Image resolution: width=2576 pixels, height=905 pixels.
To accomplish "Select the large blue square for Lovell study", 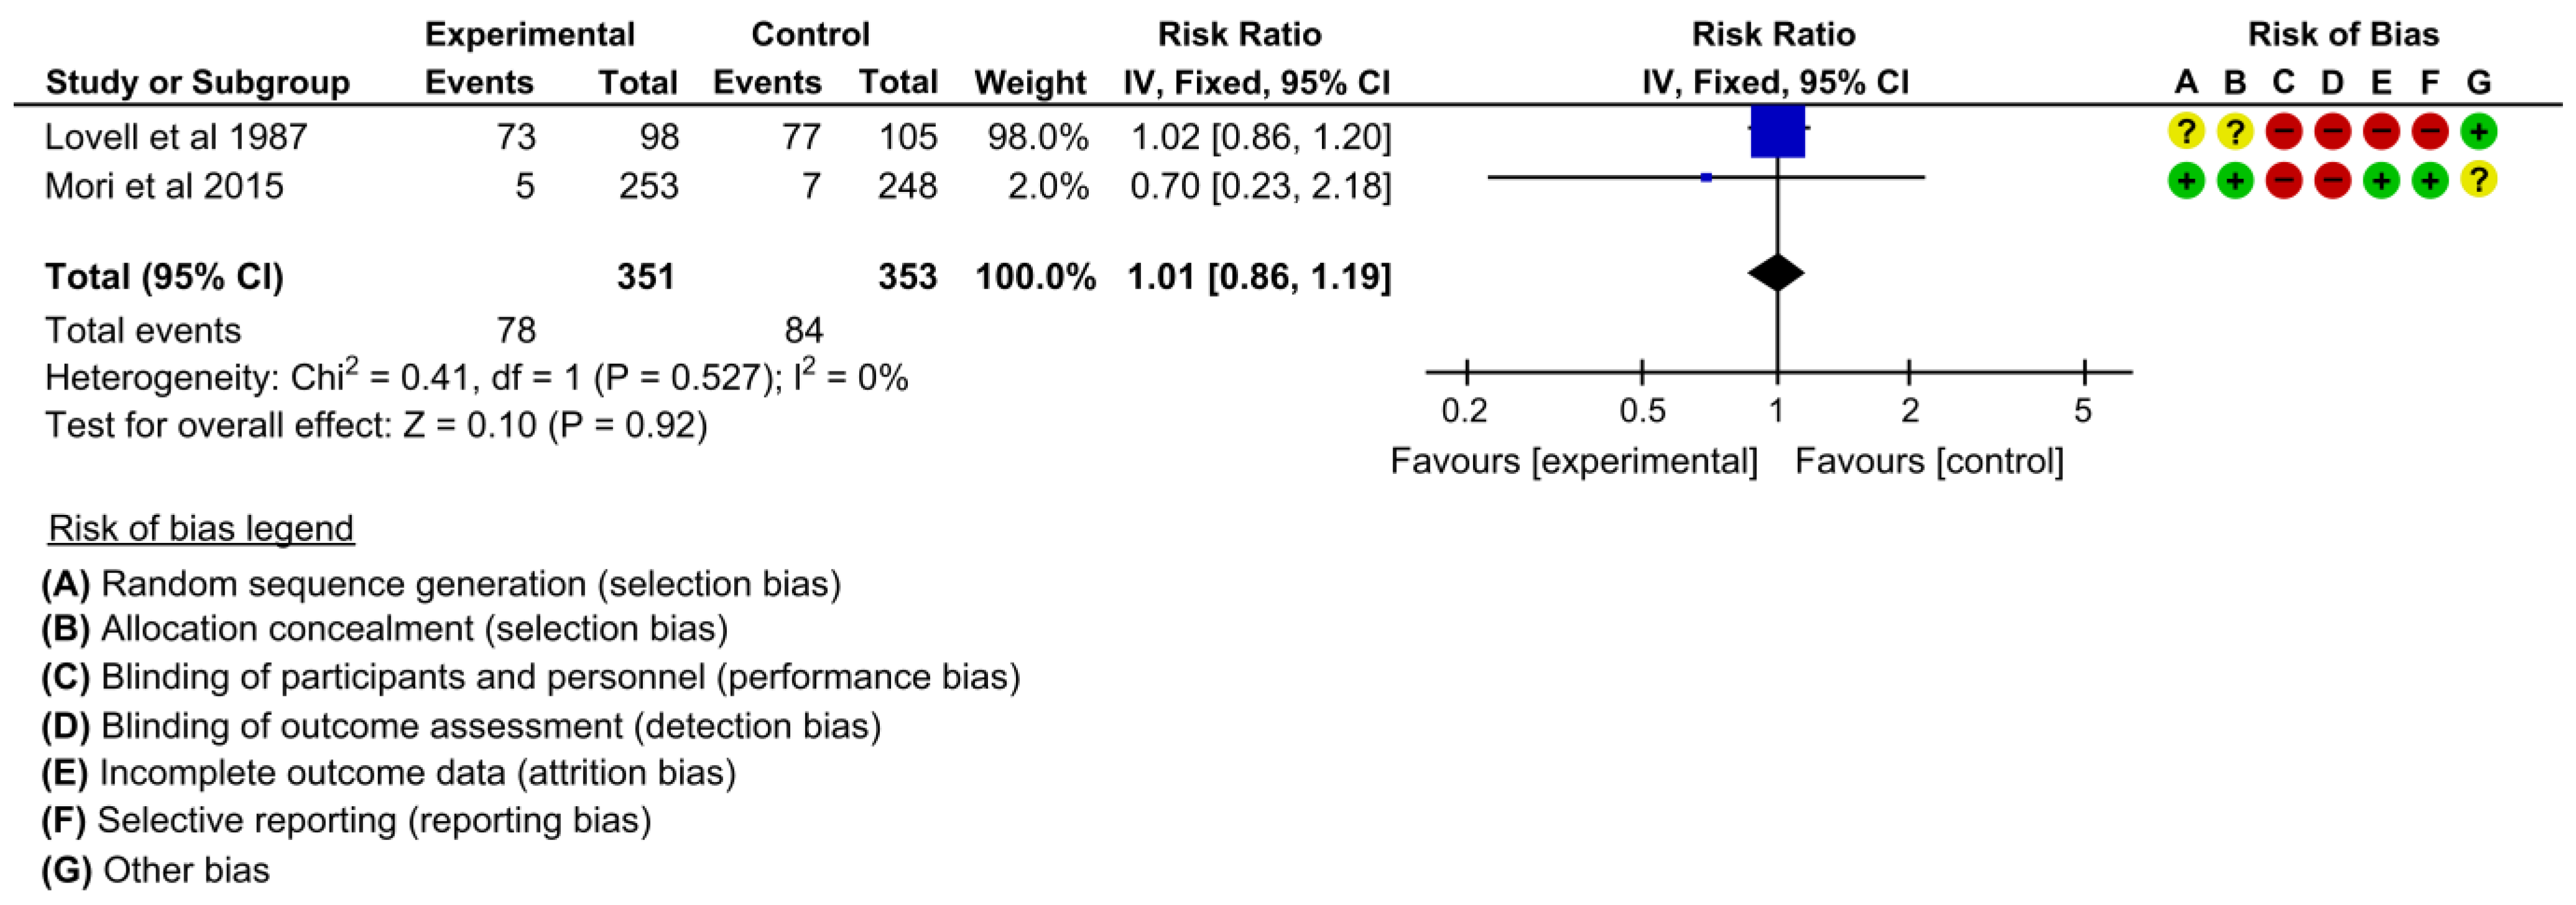I will coord(1777,131).
